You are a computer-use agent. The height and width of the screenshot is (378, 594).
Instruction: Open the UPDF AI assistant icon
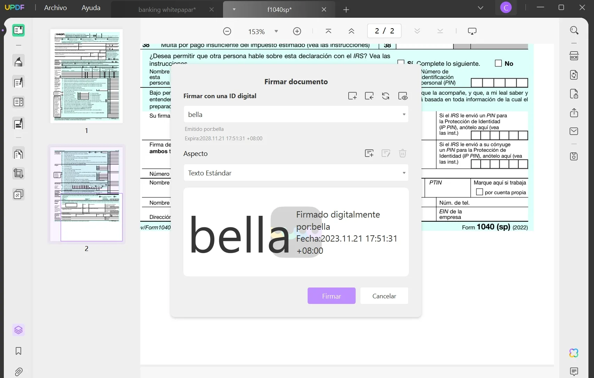click(574, 353)
